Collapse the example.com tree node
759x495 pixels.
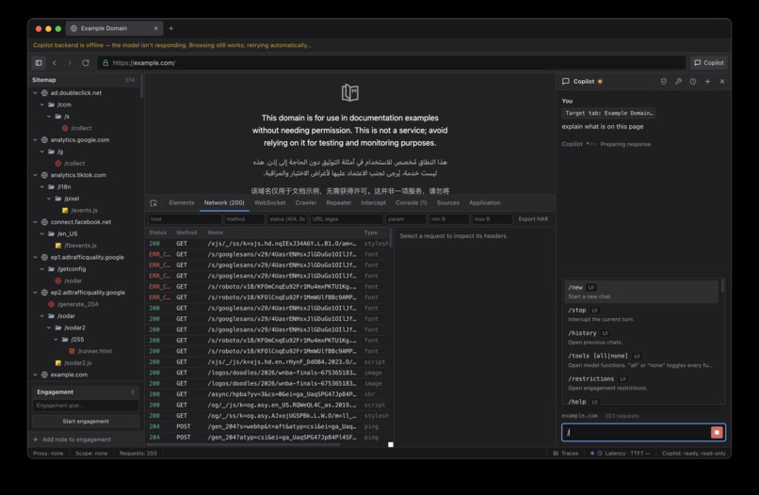tap(36, 375)
